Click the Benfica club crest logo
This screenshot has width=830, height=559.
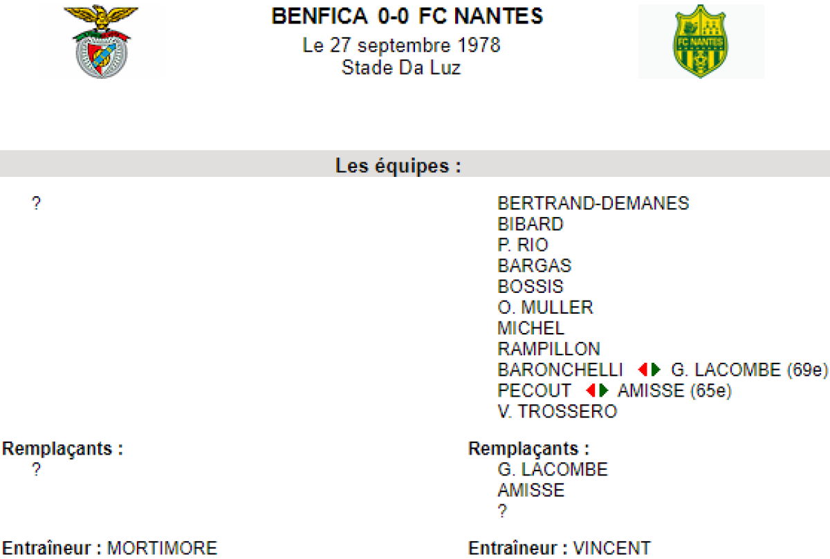pyautogui.click(x=101, y=41)
